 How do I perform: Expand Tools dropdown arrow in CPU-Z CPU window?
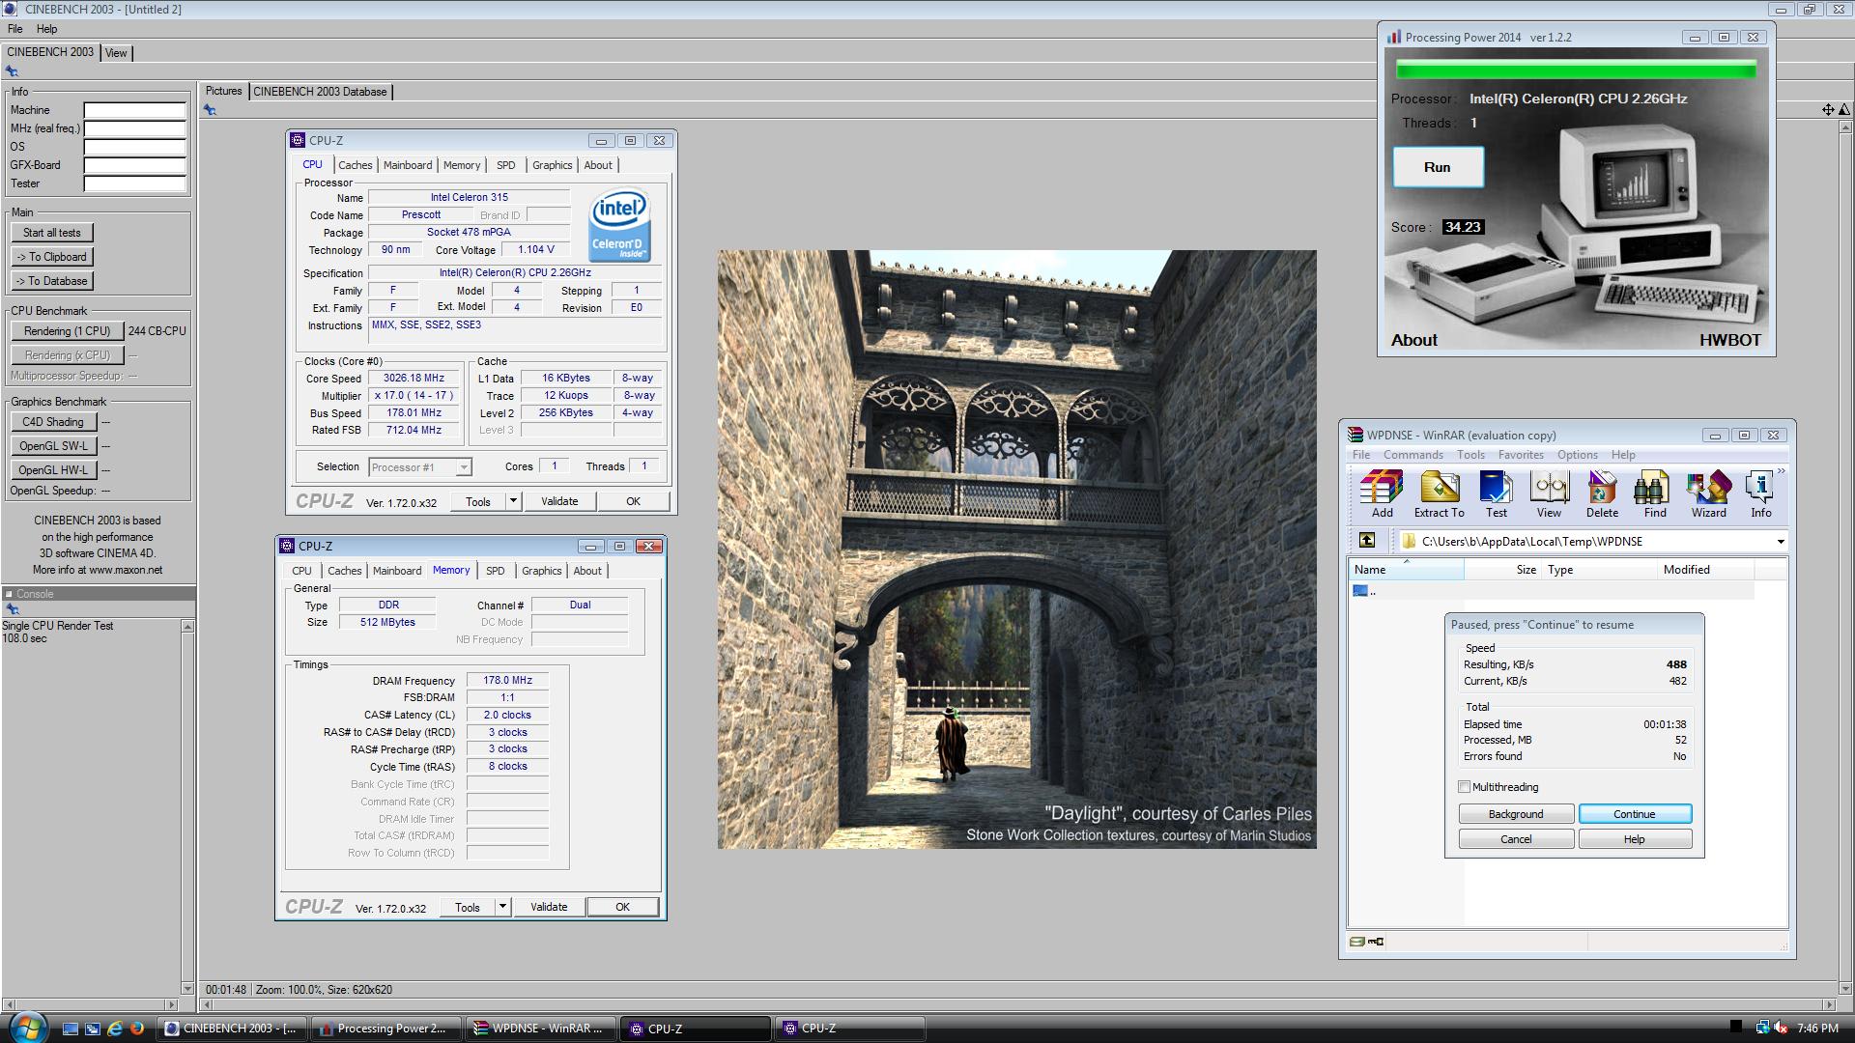(513, 501)
